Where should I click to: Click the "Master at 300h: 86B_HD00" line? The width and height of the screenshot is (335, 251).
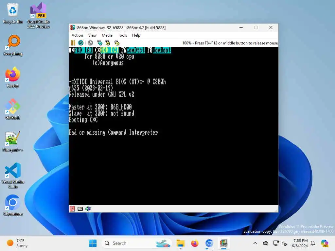tap(100, 107)
